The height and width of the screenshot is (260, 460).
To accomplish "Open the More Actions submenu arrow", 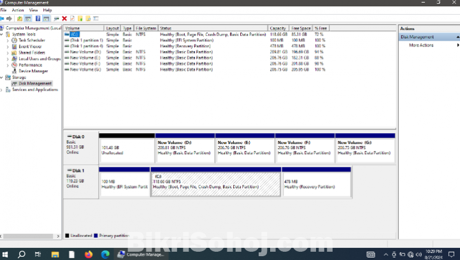I will coord(458,45).
